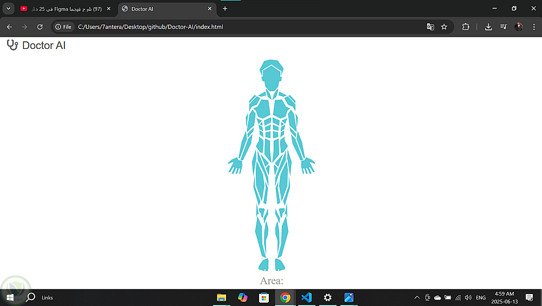
Task: Select the head of the body figure
Action: [272, 75]
